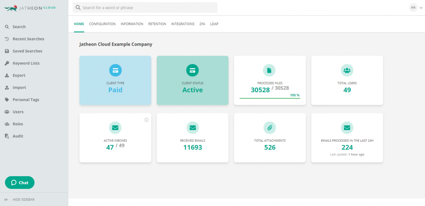Click the Personal Tags tag icon
Image resolution: width=425 pixels, height=206 pixels.
pyautogui.click(x=7, y=100)
